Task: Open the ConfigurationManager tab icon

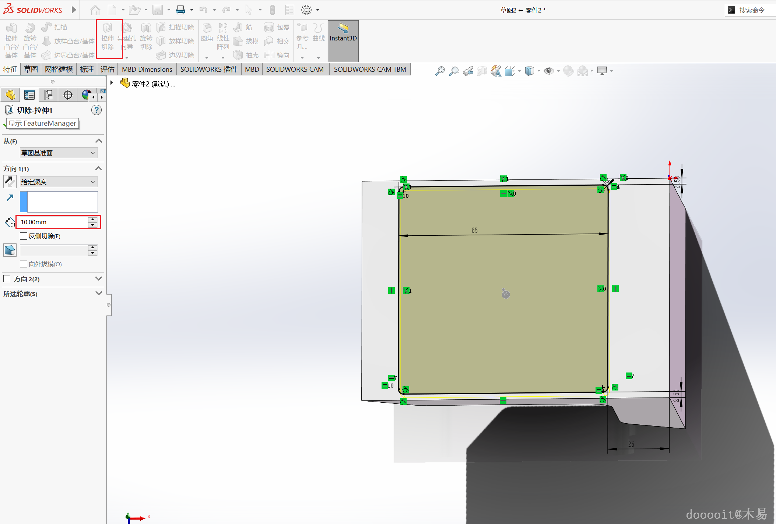Action: (x=48, y=95)
